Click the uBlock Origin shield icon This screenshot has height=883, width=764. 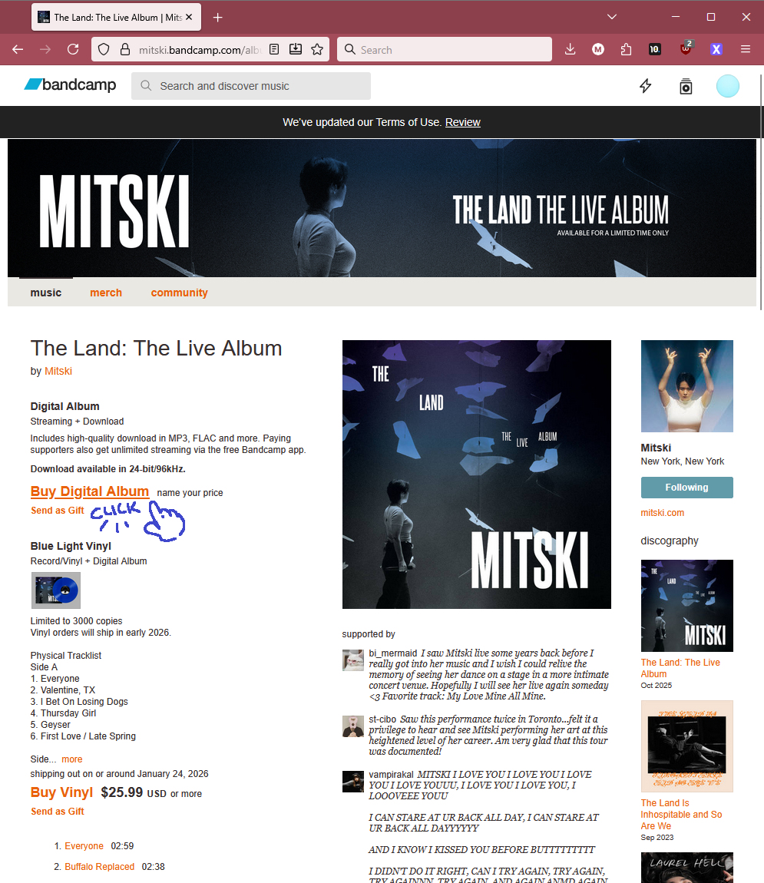(685, 48)
